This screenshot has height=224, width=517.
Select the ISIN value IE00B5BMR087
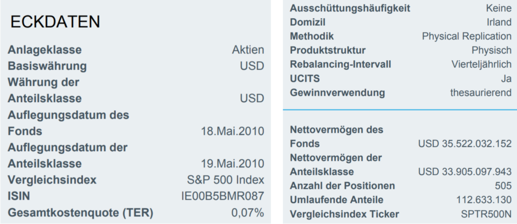223,197
